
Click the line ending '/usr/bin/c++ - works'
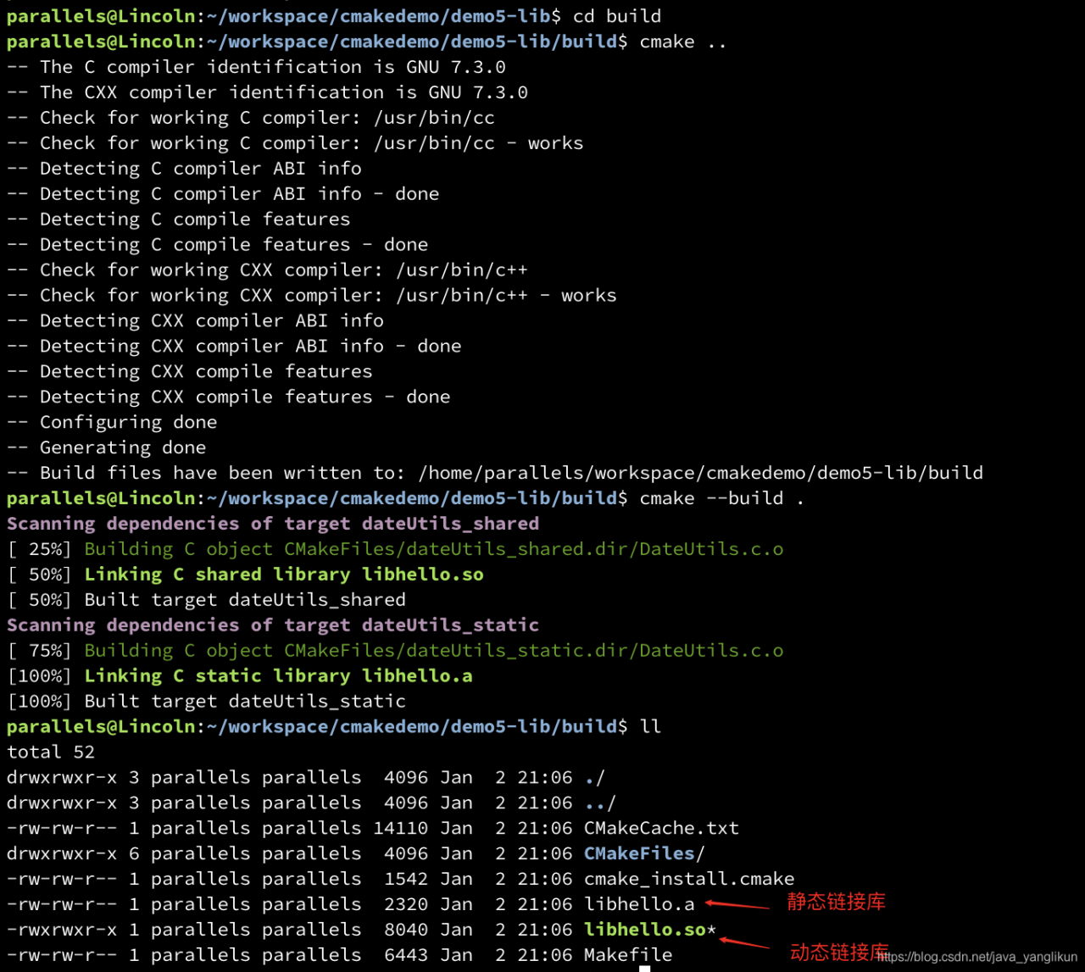[x=312, y=296]
